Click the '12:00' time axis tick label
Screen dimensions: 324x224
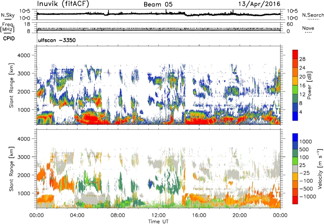(x=158, y=216)
